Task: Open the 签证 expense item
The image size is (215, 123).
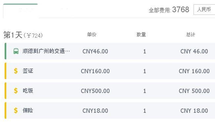Action: [28, 71]
